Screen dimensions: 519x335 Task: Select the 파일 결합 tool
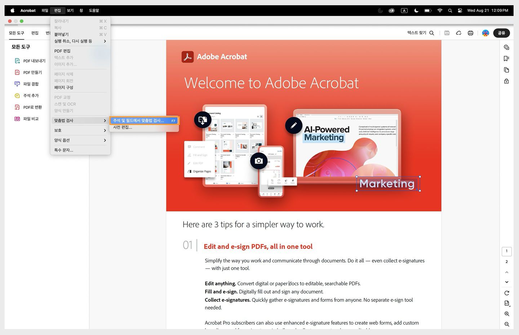tap(26, 84)
